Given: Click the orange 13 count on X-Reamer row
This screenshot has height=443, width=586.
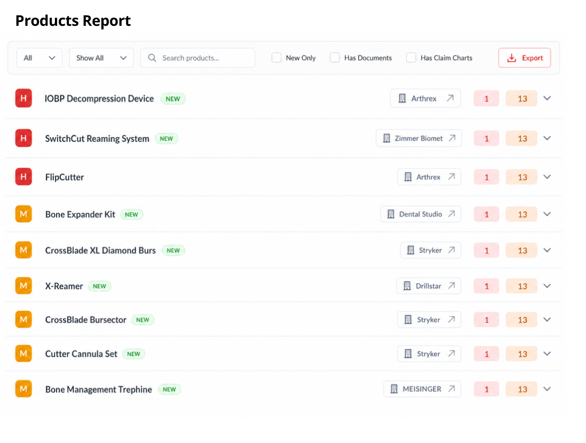Looking at the screenshot, I should click(x=522, y=286).
